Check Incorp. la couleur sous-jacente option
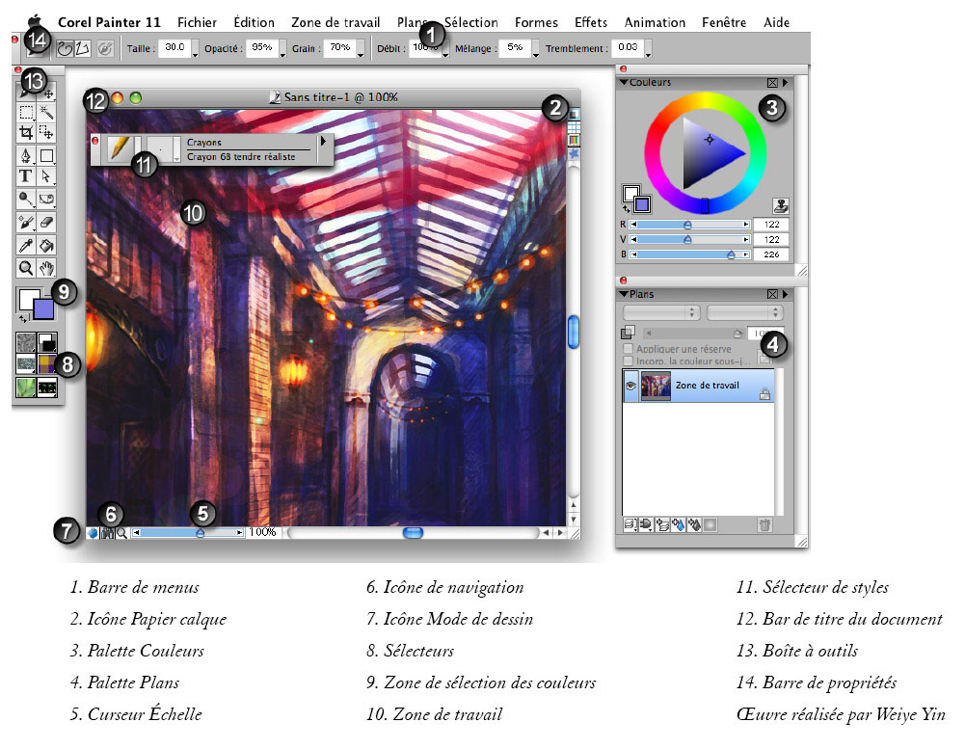Screen dimensions: 965x749 (x=629, y=361)
